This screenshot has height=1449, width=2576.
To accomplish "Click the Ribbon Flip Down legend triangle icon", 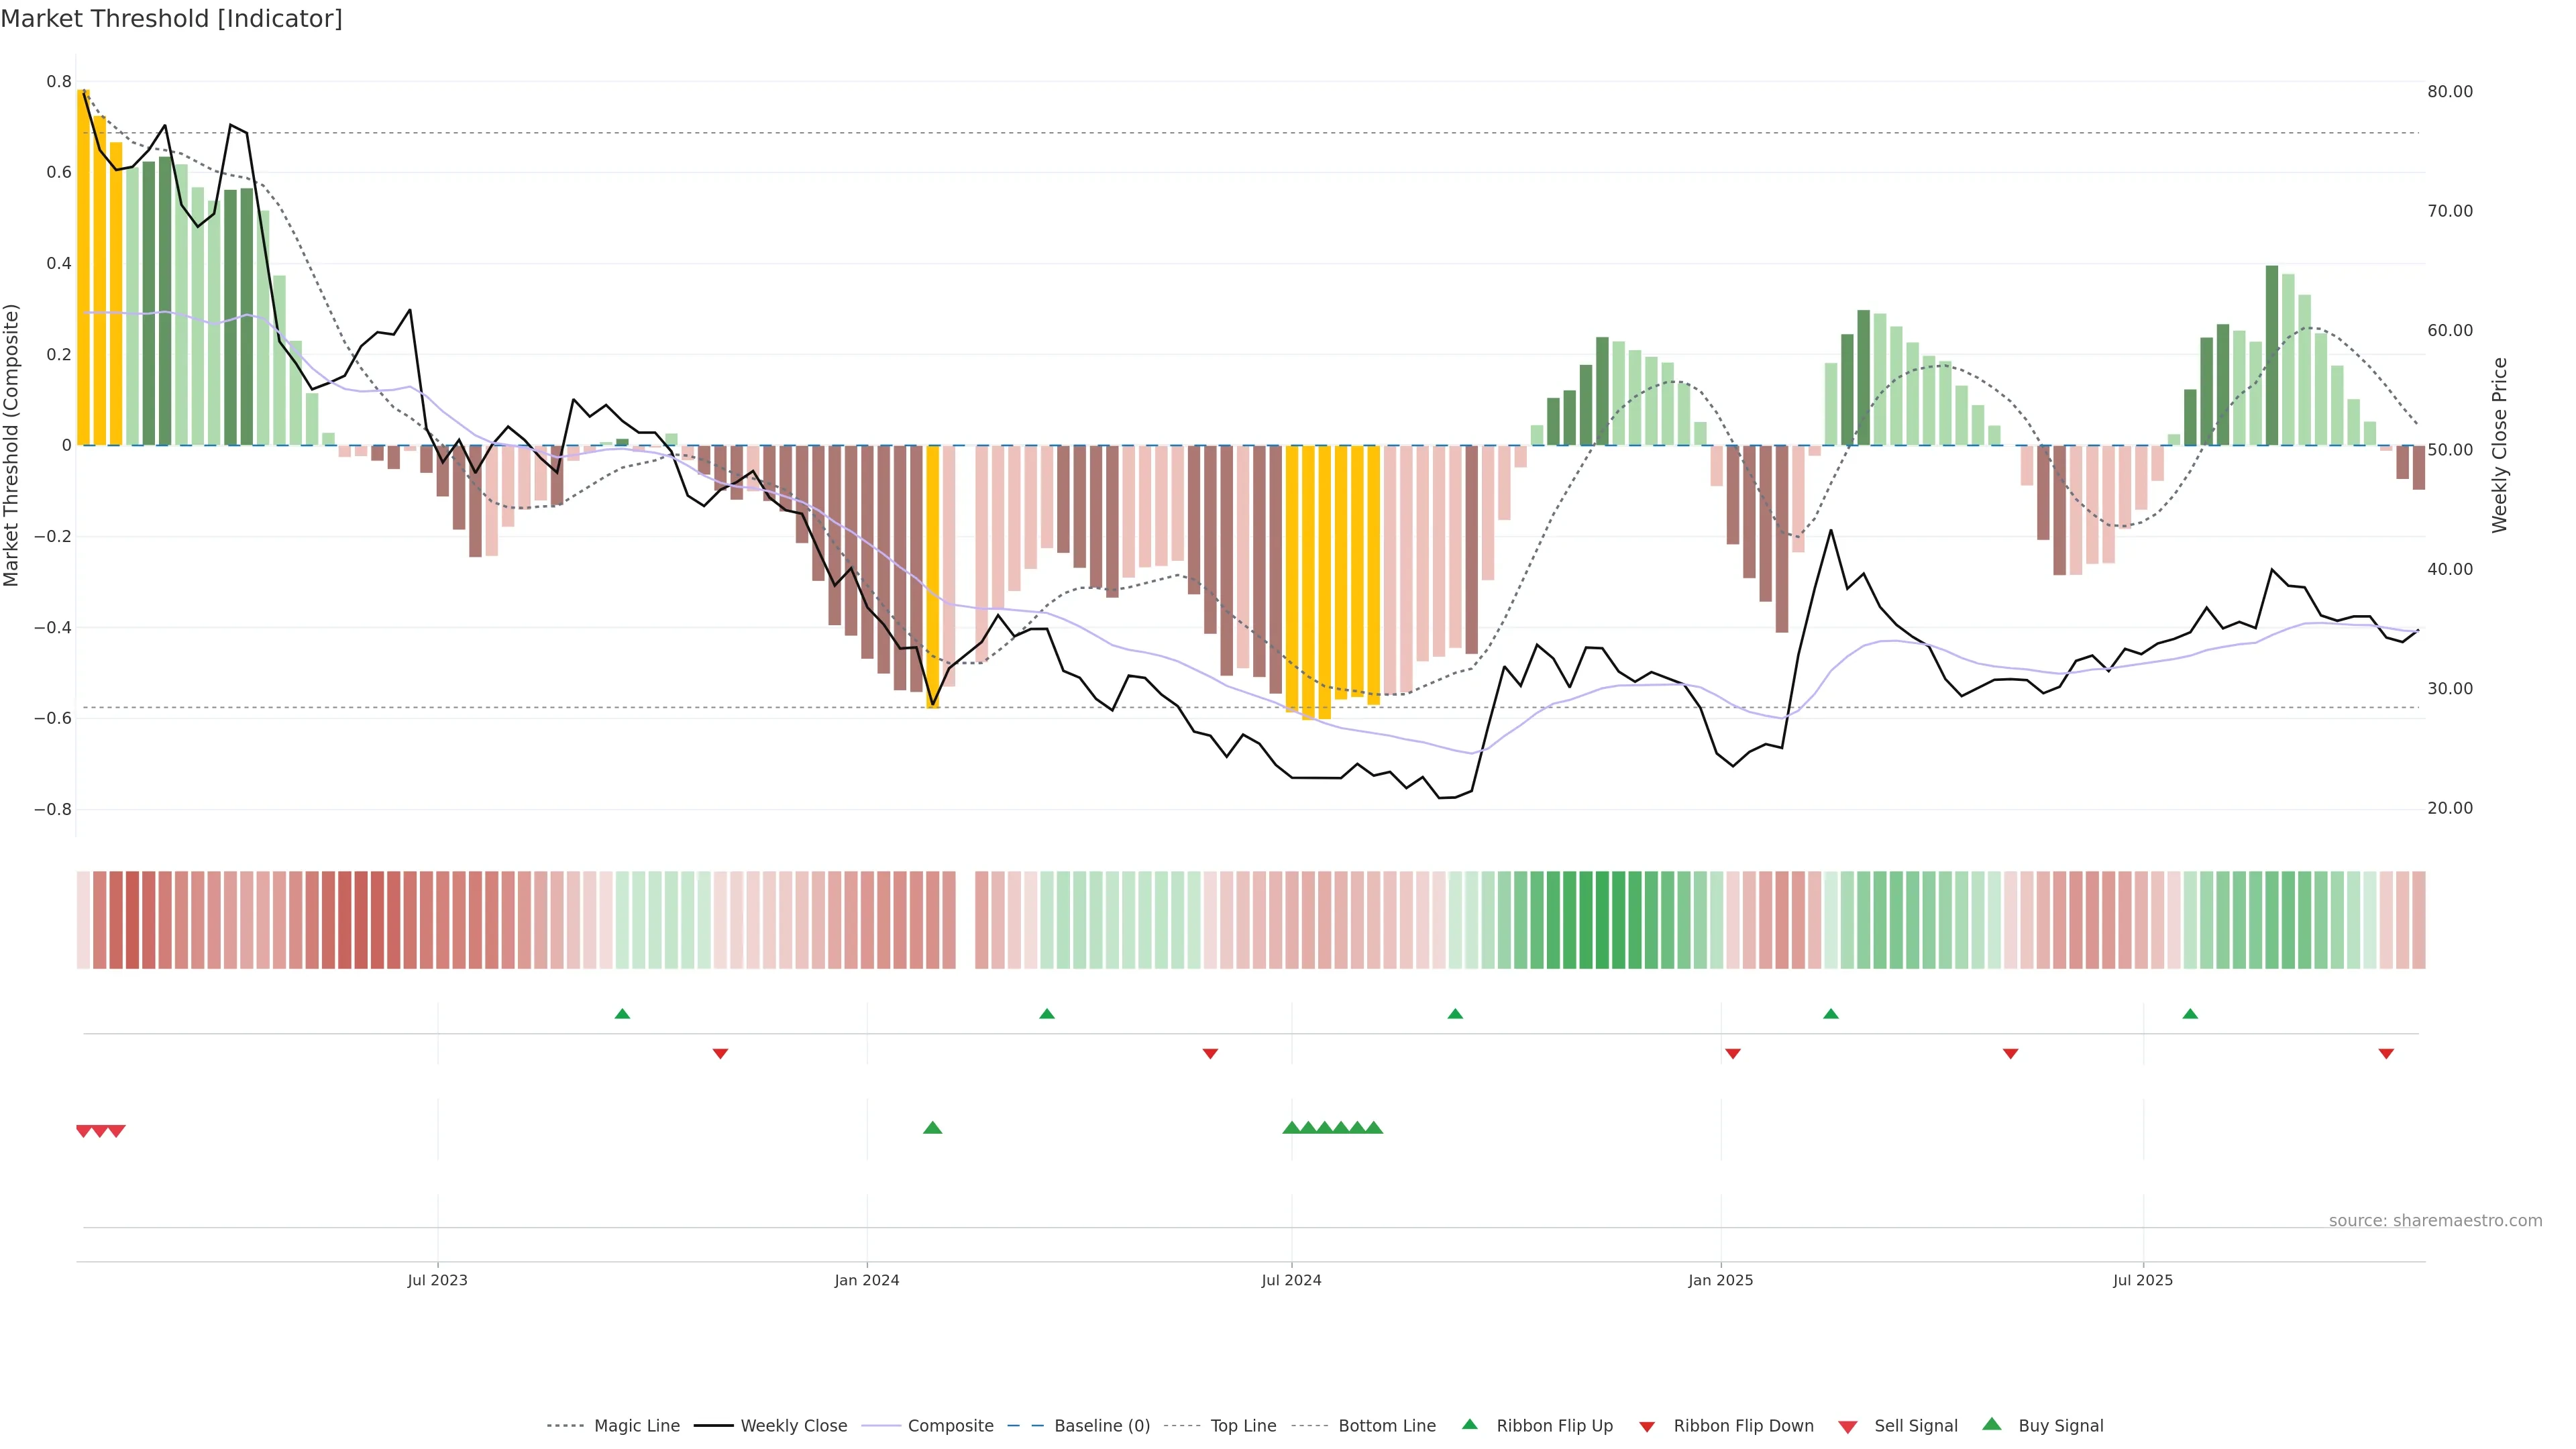I will (x=1647, y=1426).
